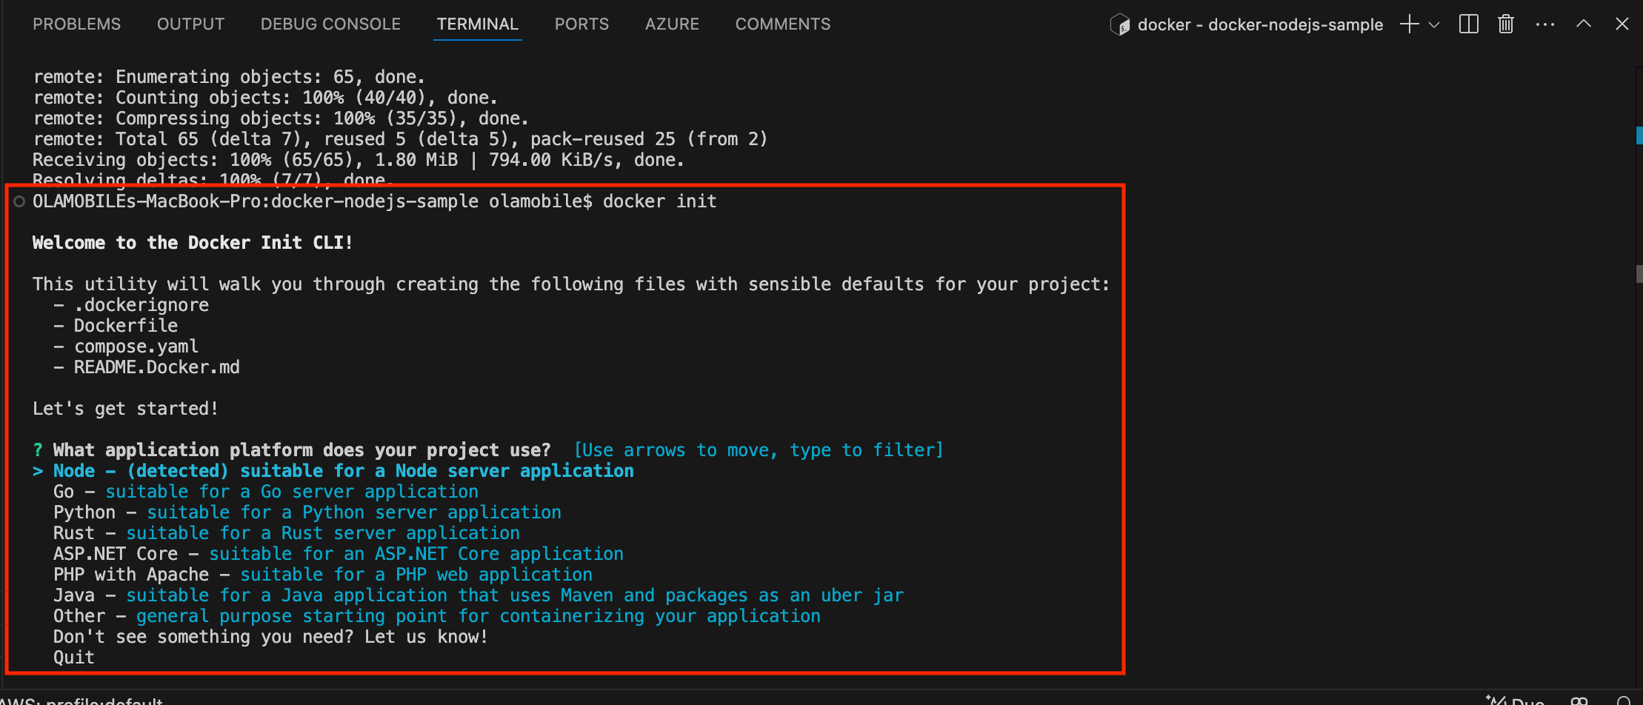
Task: Open more terminal actions ellipsis menu
Action: (1545, 24)
